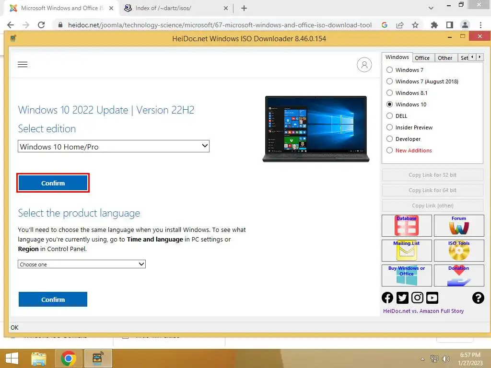Open File Explorer from taskbar
The width and height of the screenshot is (491, 368).
pyautogui.click(x=39, y=358)
